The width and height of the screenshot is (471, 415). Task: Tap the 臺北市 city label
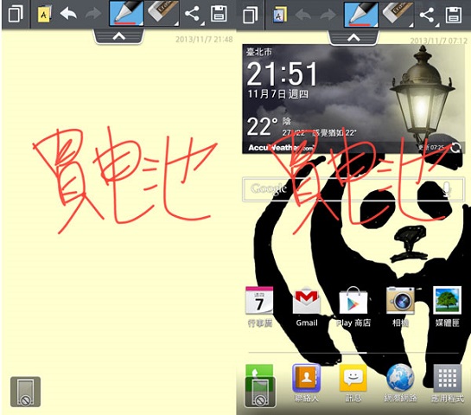tap(259, 52)
